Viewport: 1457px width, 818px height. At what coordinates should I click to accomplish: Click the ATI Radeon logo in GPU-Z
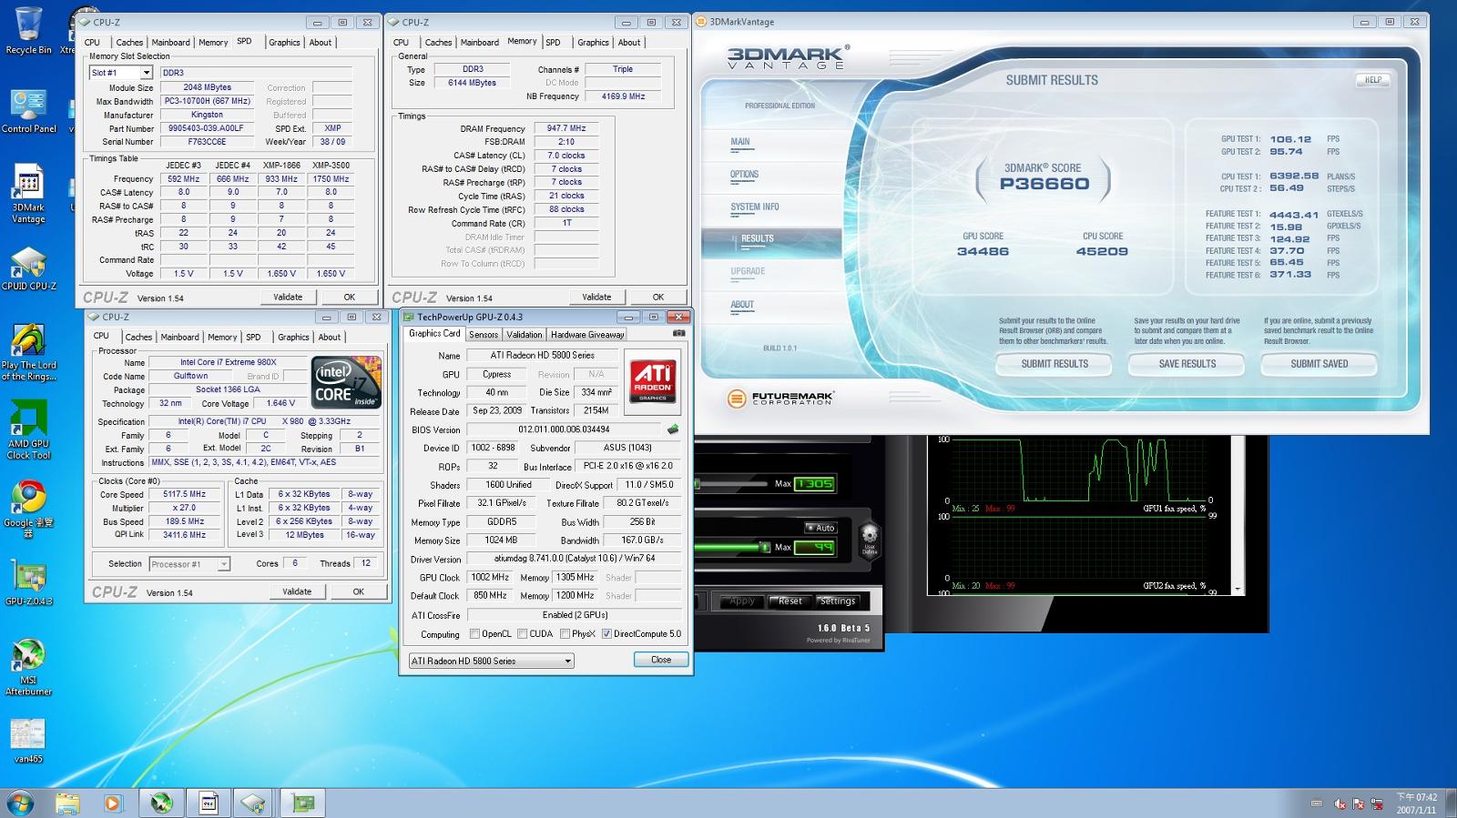(653, 381)
